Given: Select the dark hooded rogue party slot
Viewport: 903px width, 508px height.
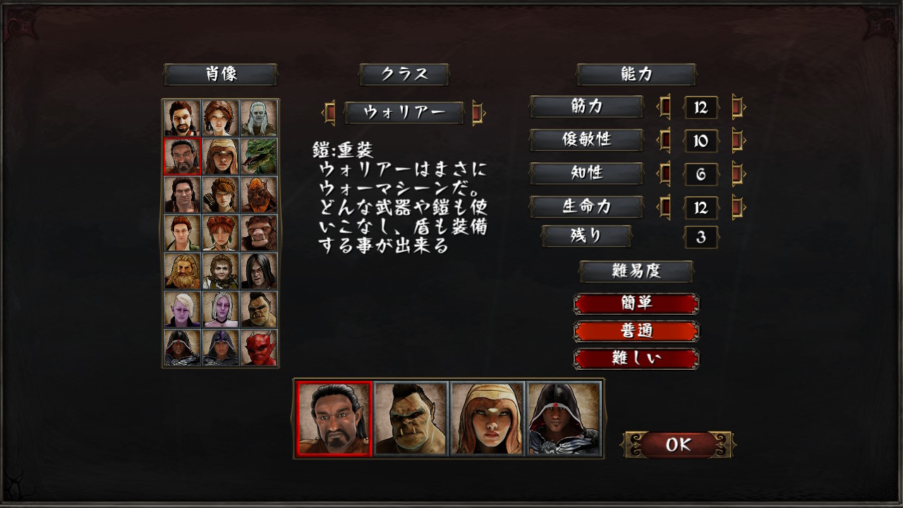Looking at the screenshot, I should [x=564, y=418].
